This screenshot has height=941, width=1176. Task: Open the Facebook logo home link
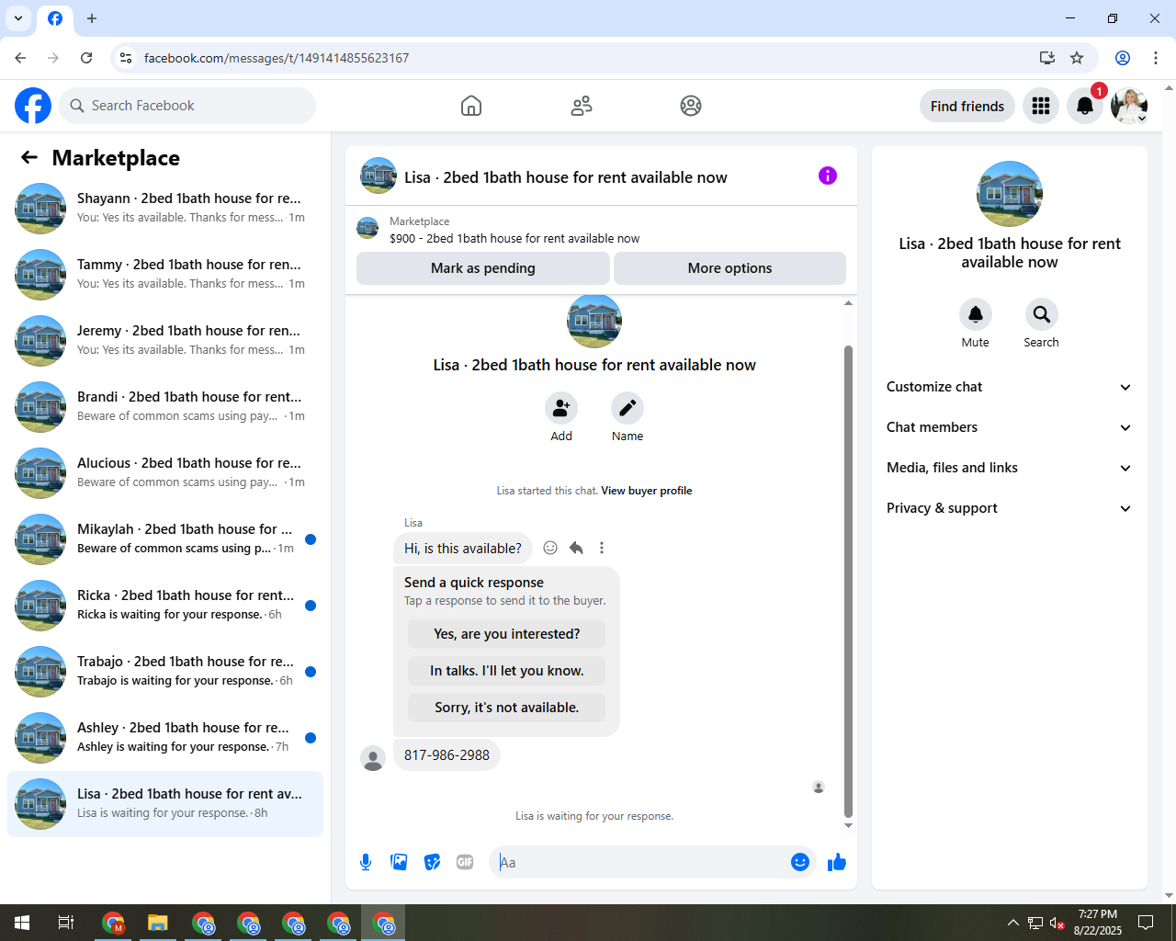pos(33,106)
